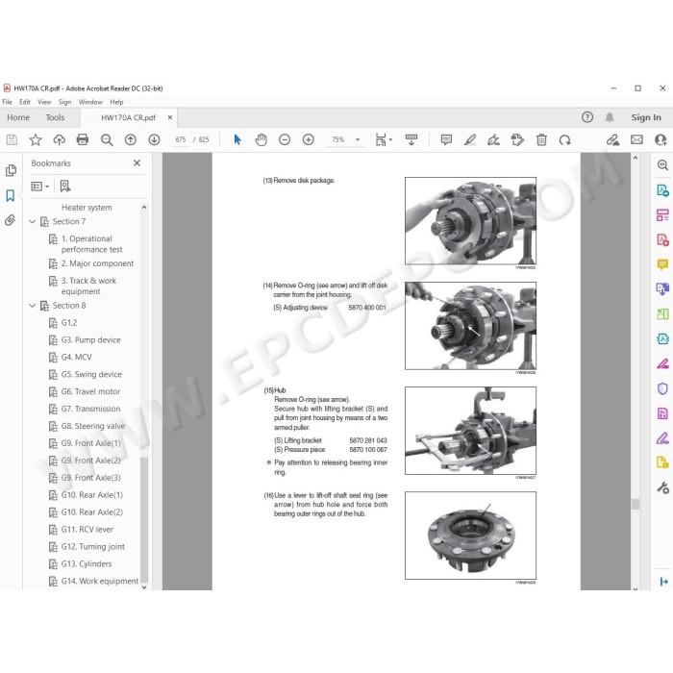Upload file to cloud icon
This screenshot has height=673, width=673.
[x=59, y=139]
